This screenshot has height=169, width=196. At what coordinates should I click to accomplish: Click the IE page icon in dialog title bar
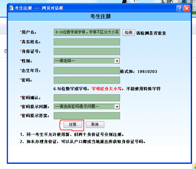coord(11,8)
